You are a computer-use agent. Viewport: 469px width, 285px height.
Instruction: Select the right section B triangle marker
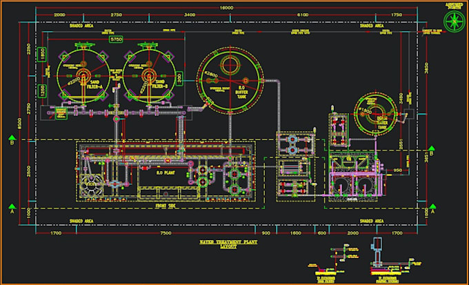pyautogui.click(x=431, y=148)
